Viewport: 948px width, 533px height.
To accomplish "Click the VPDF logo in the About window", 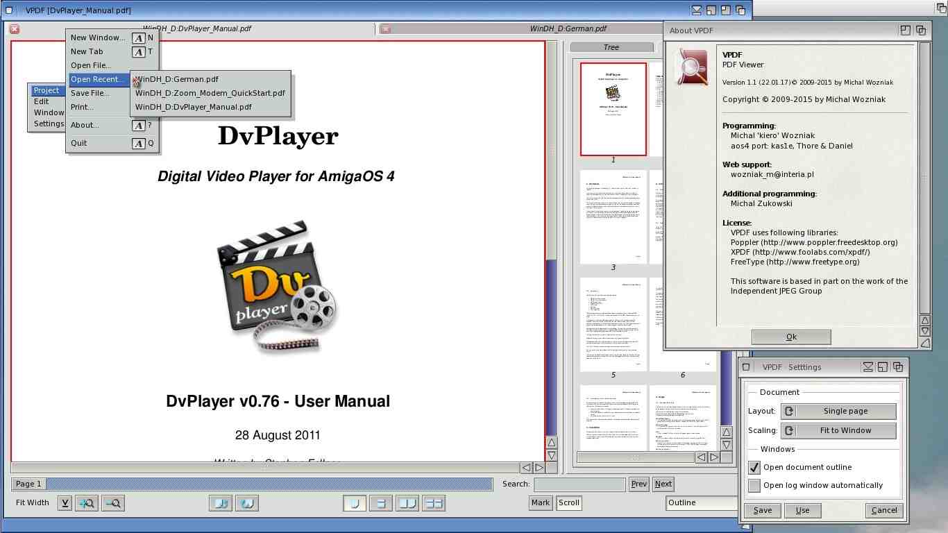I will pyautogui.click(x=691, y=67).
